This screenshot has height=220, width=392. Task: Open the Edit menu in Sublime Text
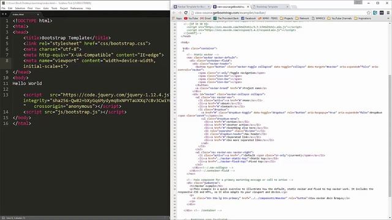[x=10, y=8]
